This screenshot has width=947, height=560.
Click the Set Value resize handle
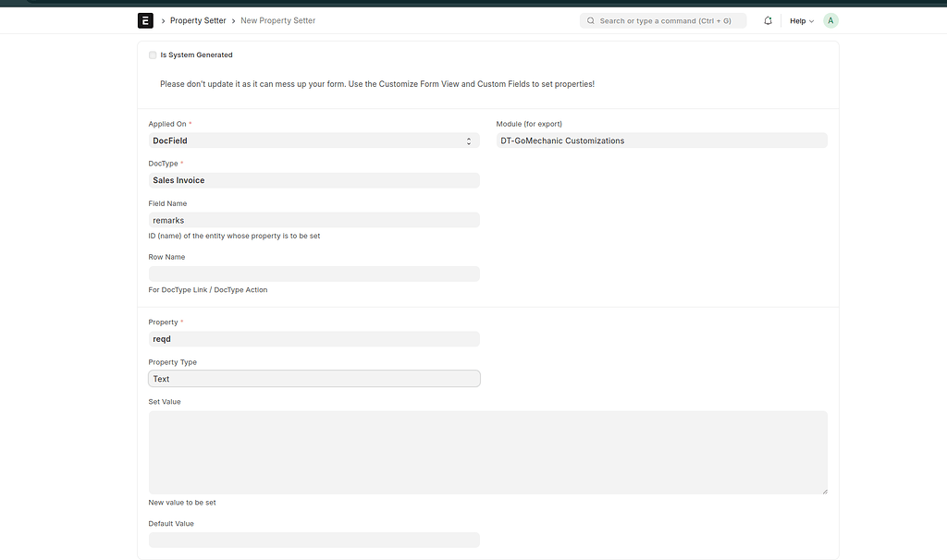coord(823,490)
